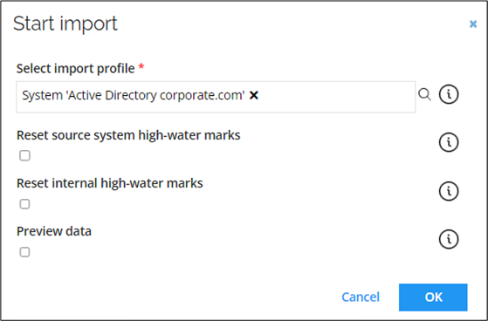Image resolution: width=488 pixels, height=321 pixels.
Task: Open the import profile search magnifier
Action: point(424,94)
